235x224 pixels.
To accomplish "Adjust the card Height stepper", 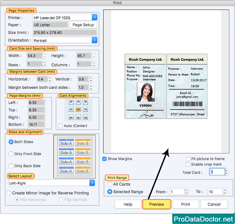I will pos(93,55).
